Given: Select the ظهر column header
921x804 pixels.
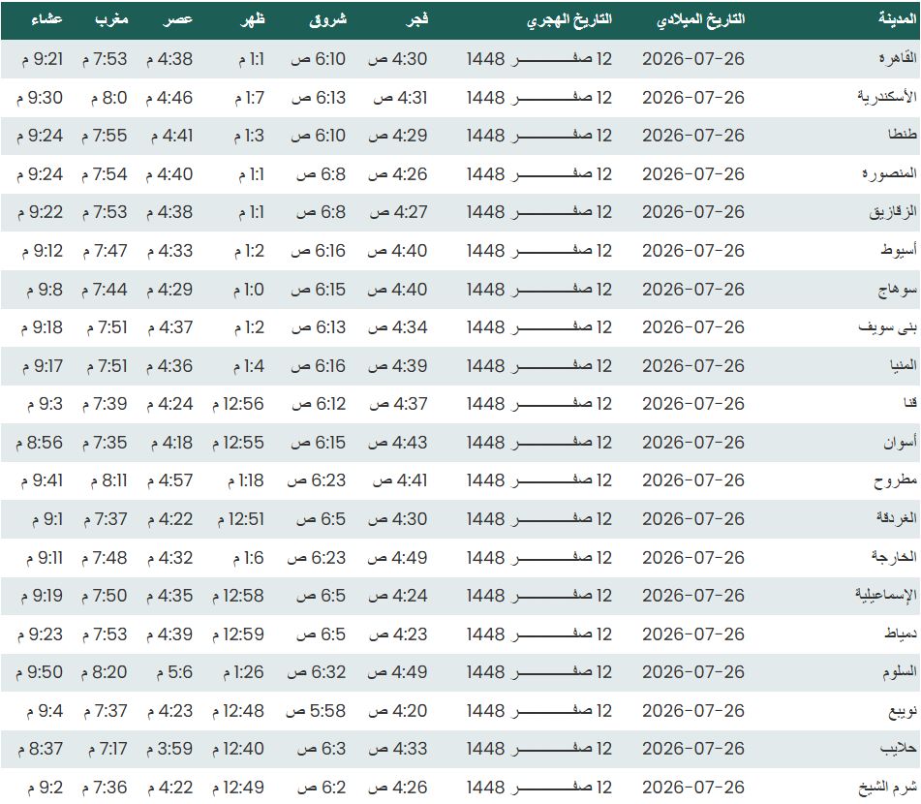Looking at the screenshot, I should click(253, 19).
